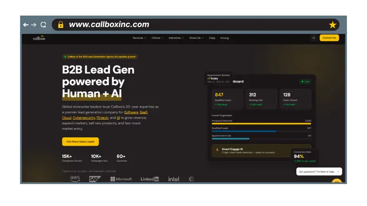
Task: Reload the page with the refresh icon
Action: (43, 25)
